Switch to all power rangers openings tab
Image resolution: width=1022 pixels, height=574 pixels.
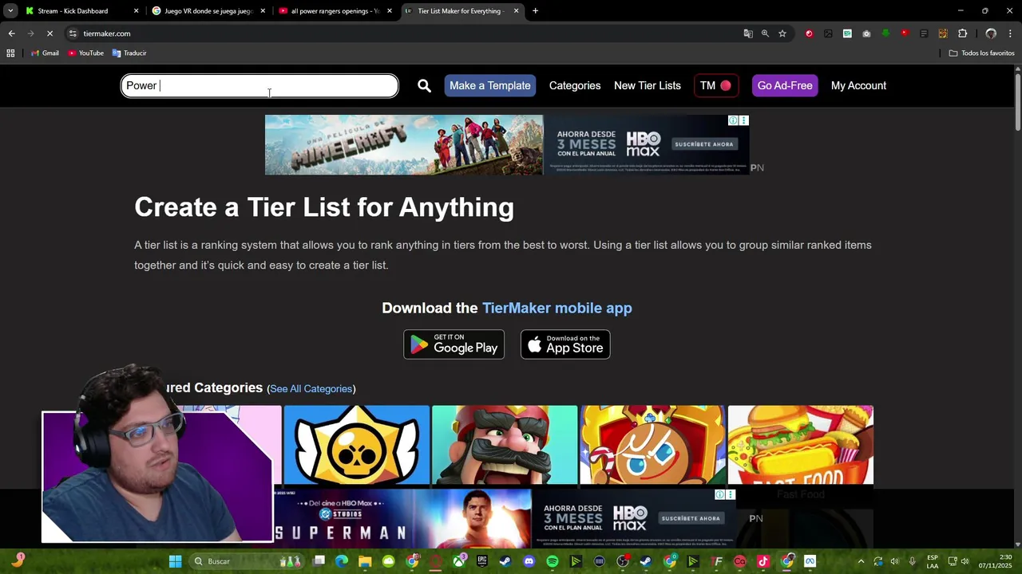point(334,10)
